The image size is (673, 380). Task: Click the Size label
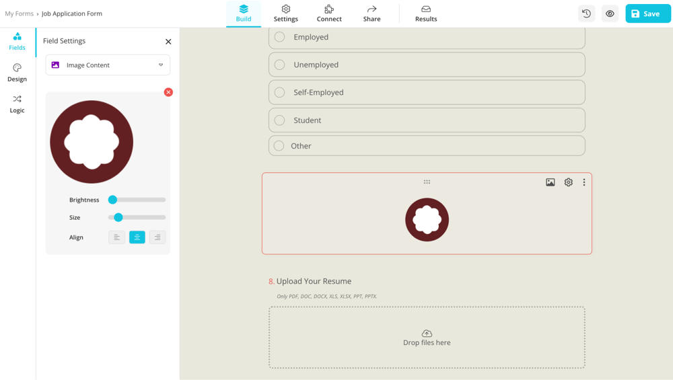(x=75, y=217)
